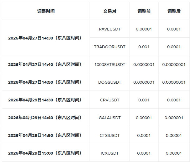Select the DOGSUSDT trading pair cell
Viewport: 191px width, 163px height.
(x=110, y=82)
